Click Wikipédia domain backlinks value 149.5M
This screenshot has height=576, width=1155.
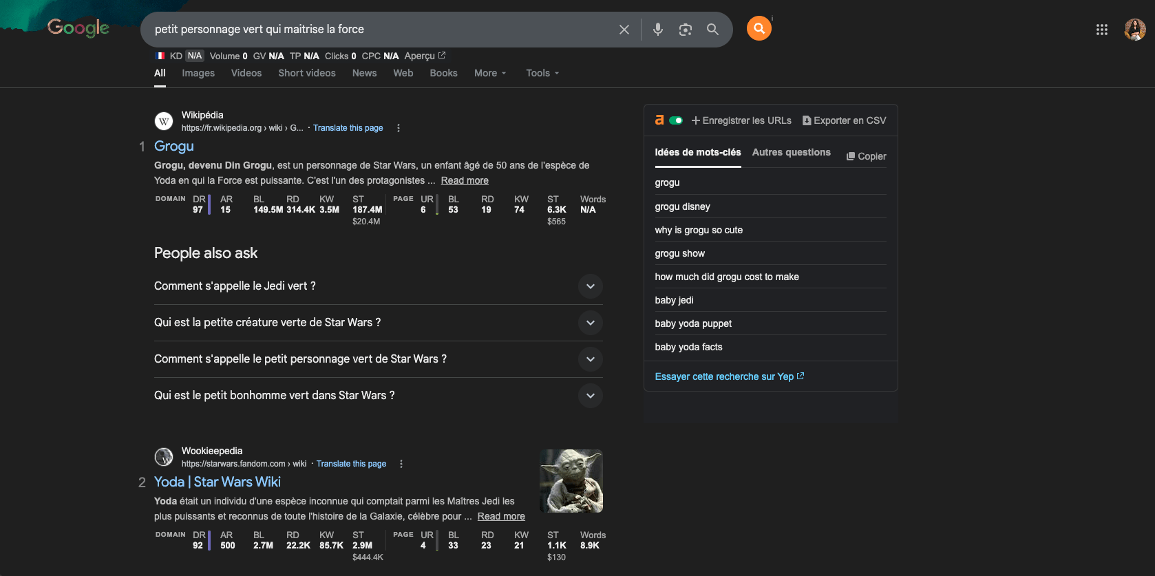268,210
